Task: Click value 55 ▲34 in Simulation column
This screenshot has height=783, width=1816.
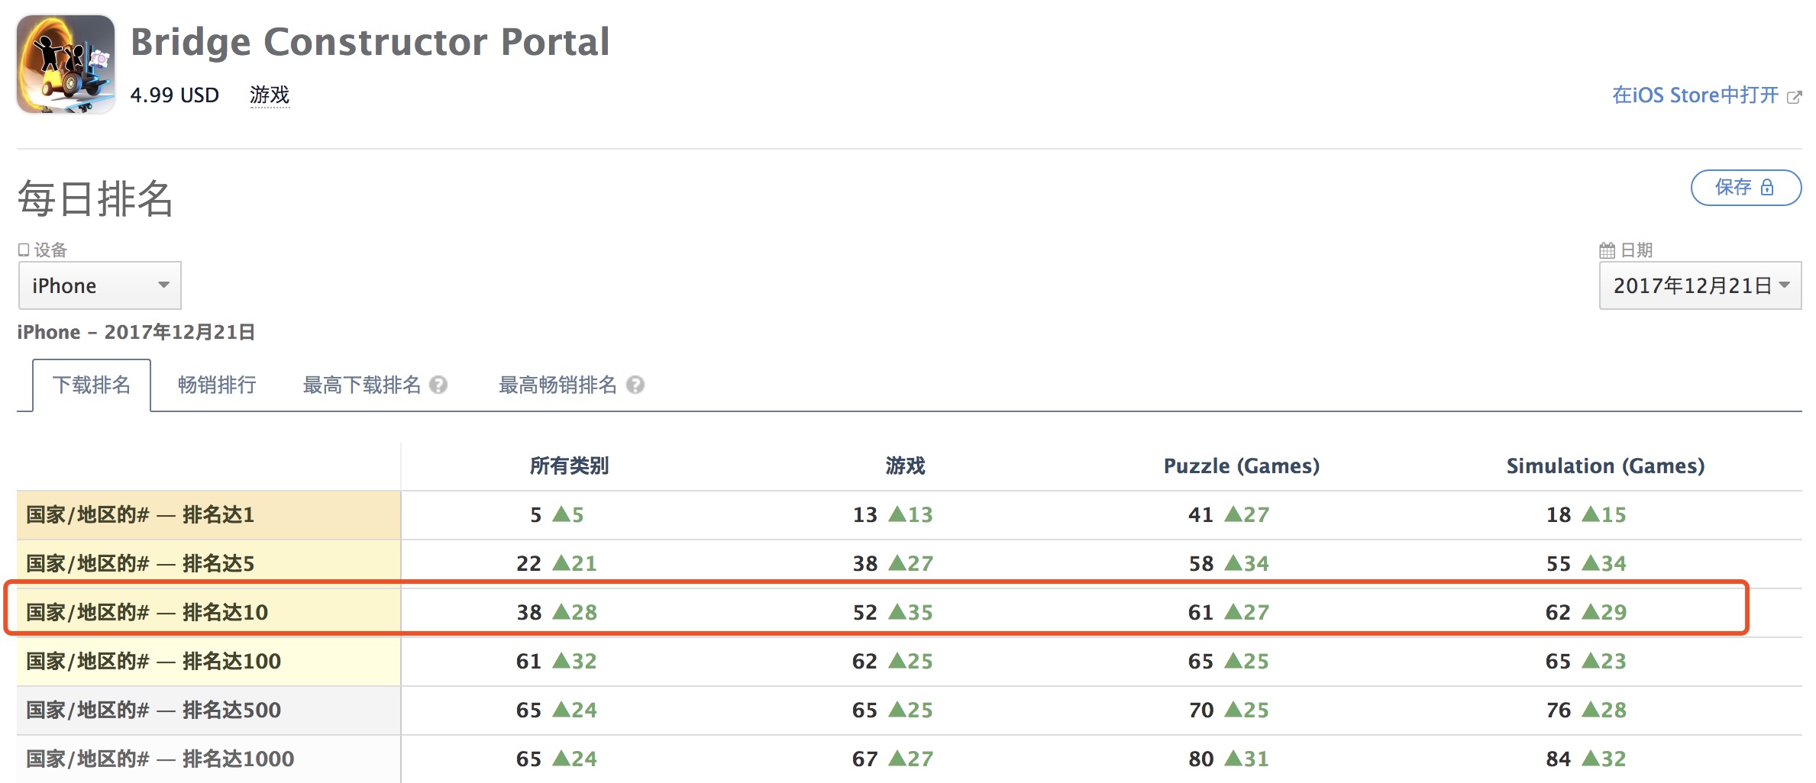Action: click(x=1586, y=564)
